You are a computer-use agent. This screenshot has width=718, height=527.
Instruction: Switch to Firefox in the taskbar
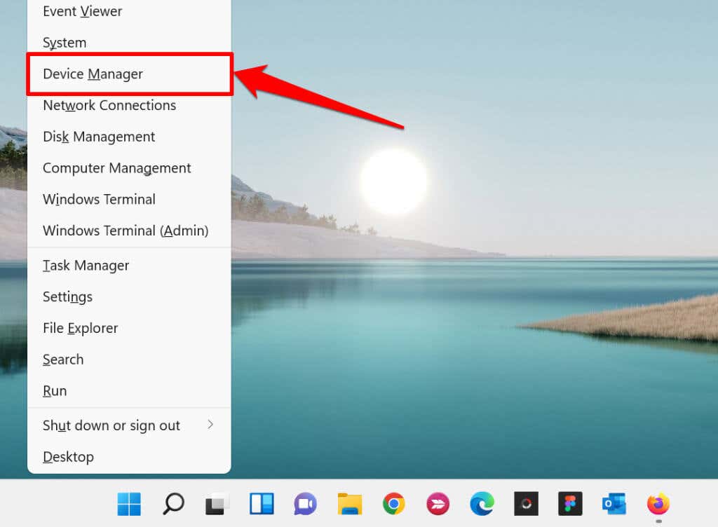tap(658, 504)
